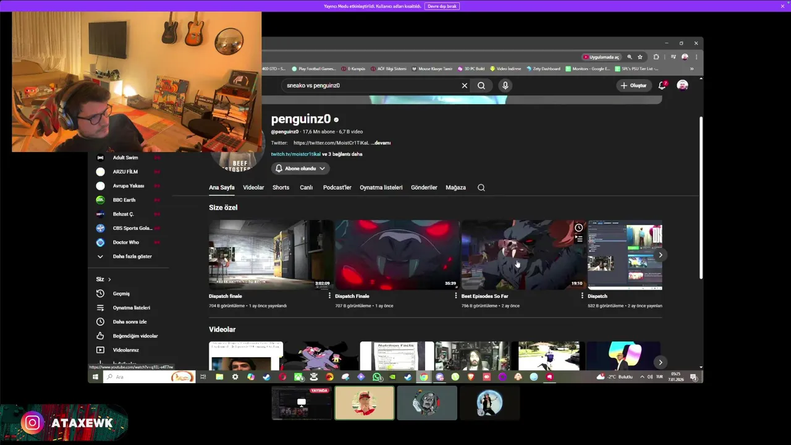Open the YouTube account avatar menu
Viewport: 791px width, 445px height.
[682, 85]
